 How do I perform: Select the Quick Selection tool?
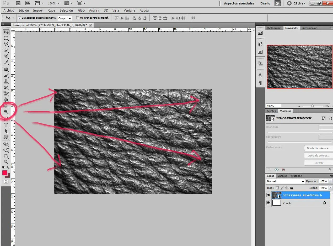coord(6,50)
